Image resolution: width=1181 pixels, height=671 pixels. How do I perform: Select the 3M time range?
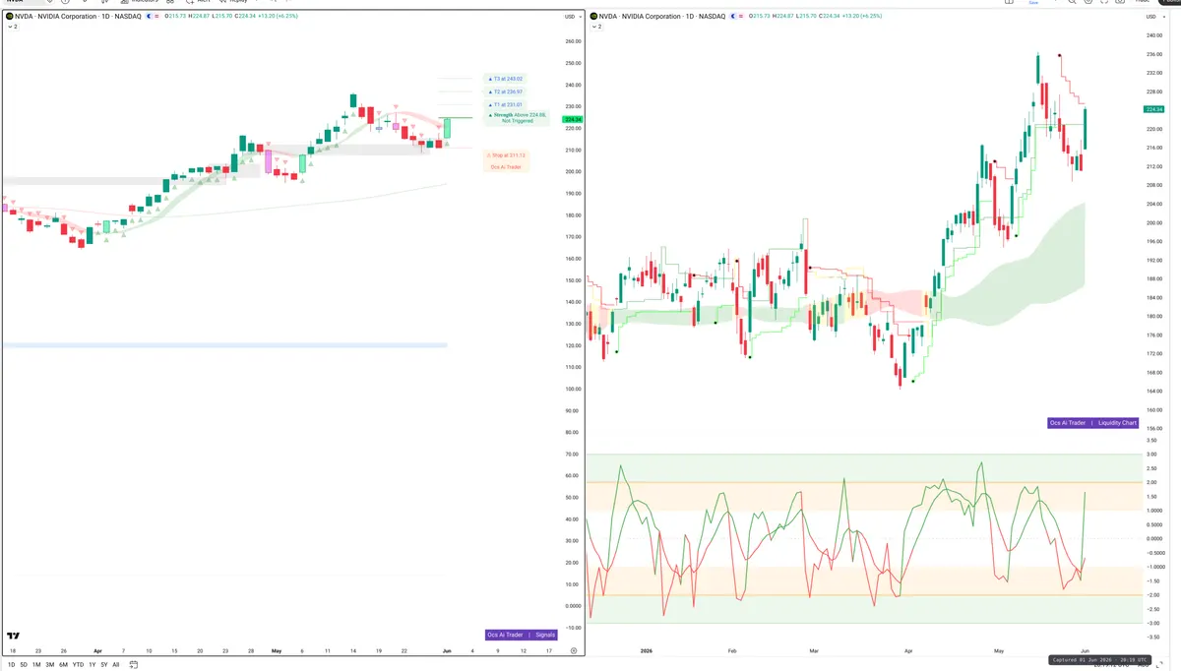(x=49, y=665)
